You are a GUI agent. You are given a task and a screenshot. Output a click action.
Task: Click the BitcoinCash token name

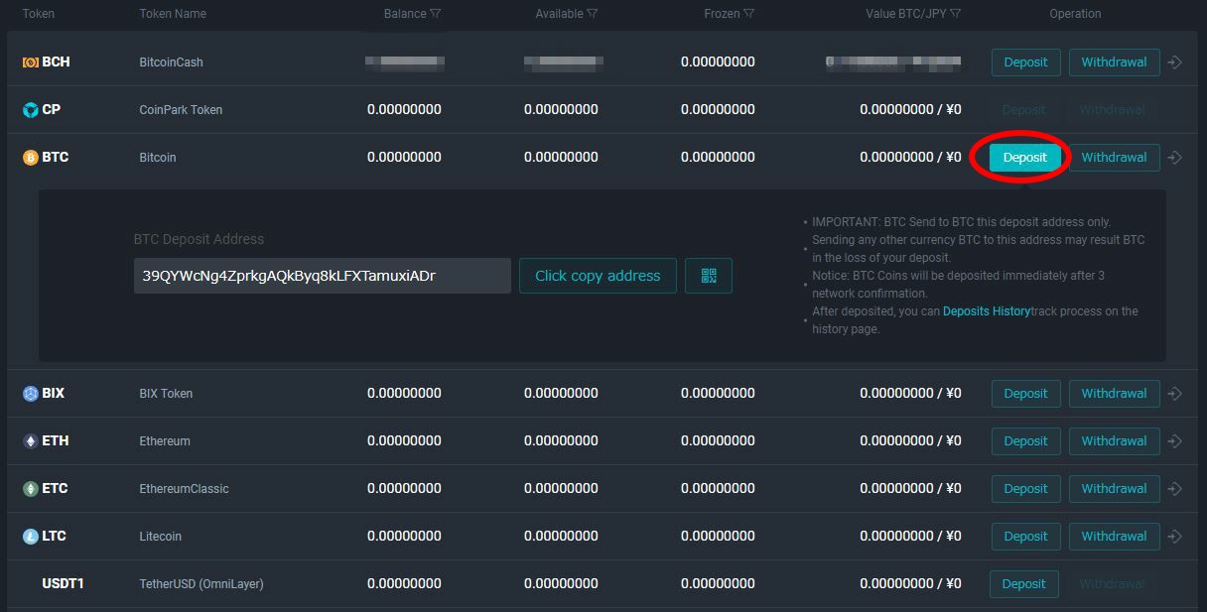coord(171,62)
